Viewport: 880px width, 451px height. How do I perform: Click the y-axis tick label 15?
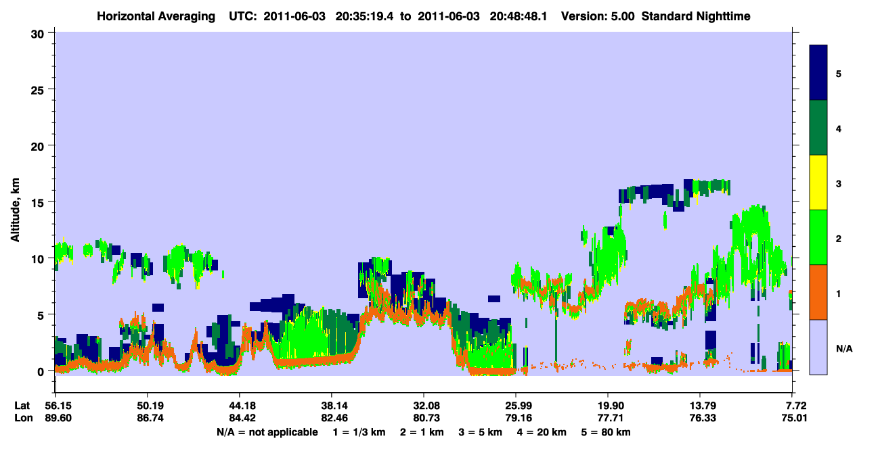(x=39, y=202)
